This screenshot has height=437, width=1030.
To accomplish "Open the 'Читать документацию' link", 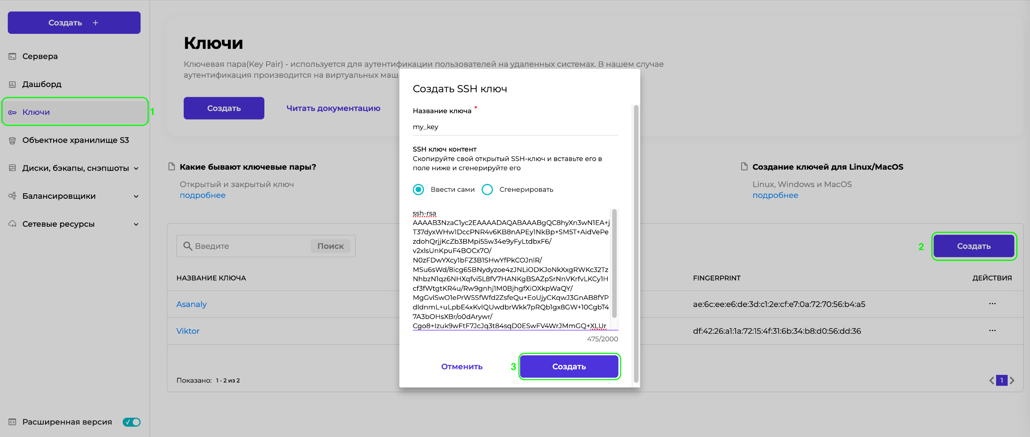I will 333,108.
